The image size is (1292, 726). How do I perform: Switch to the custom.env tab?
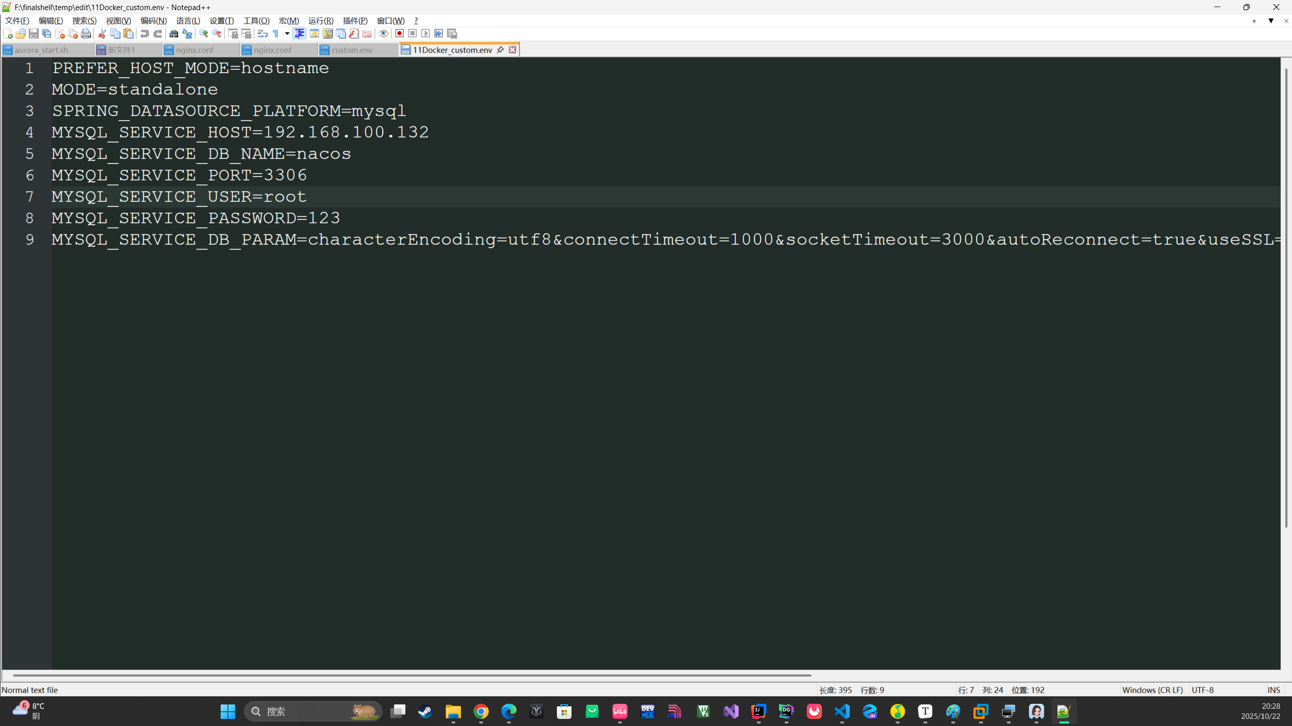(x=352, y=49)
